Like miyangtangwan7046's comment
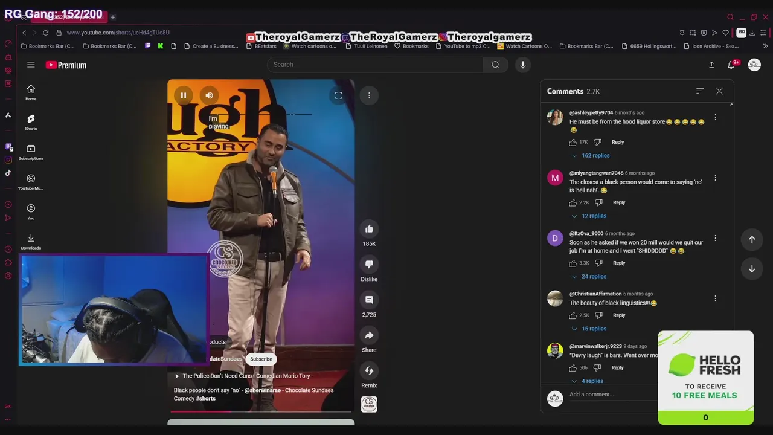Screen dimensions: 773x435 point(573,202)
